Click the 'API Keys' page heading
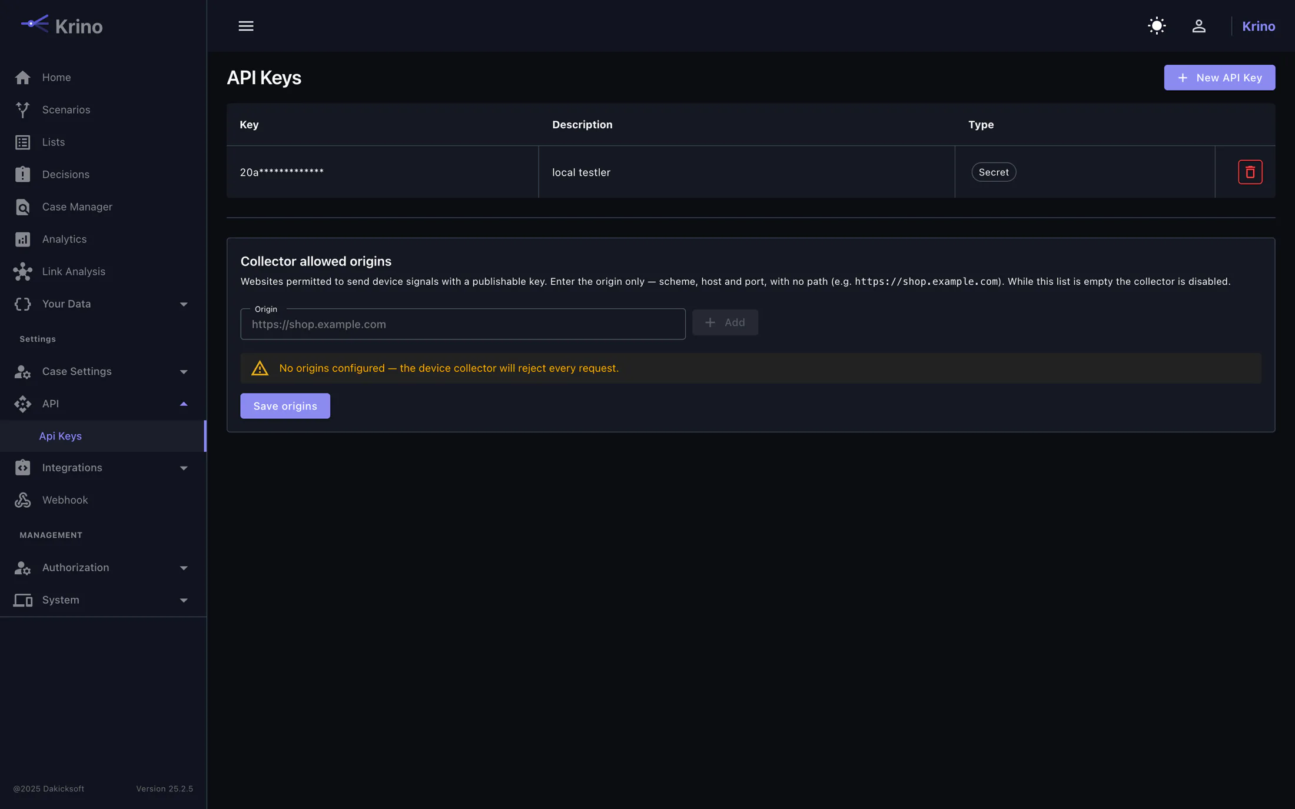The image size is (1295, 809). 264,78
